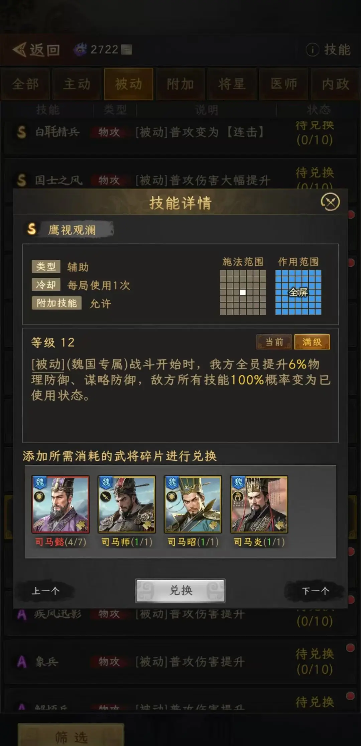The height and width of the screenshot is (746, 361).
Task: Tap the purple currency icon beside 2722
Action: click(80, 49)
